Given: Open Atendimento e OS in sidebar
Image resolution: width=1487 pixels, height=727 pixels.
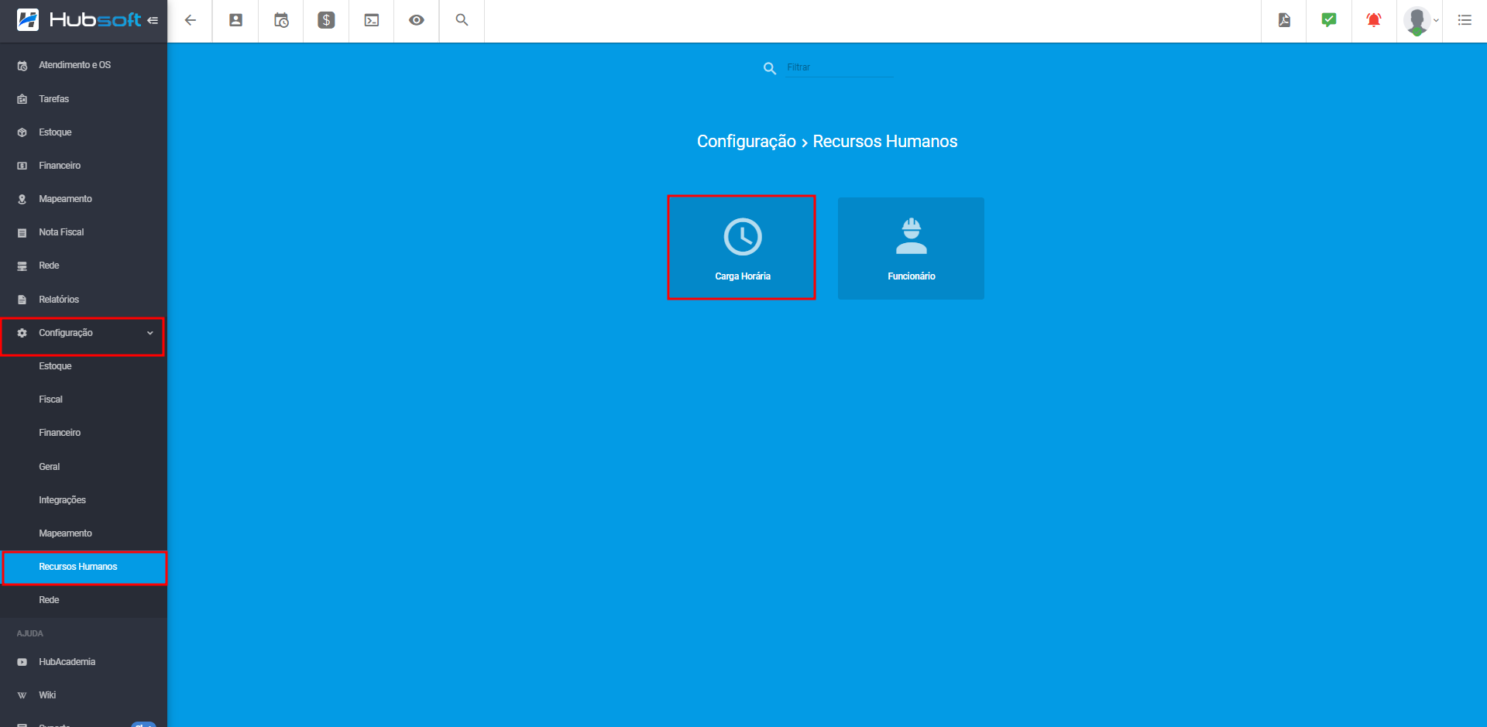Looking at the screenshot, I should click(84, 65).
